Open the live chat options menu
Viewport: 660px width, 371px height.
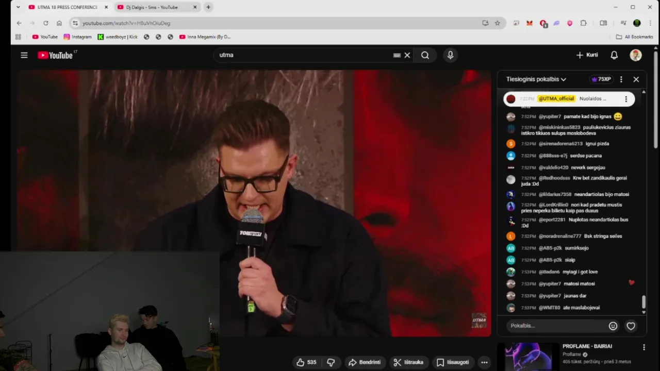pyautogui.click(x=621, y=79)
